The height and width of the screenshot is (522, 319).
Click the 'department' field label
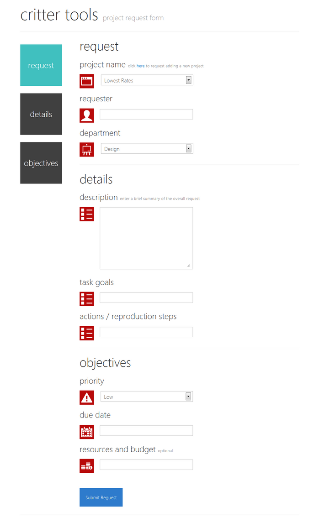coord(100,133)
